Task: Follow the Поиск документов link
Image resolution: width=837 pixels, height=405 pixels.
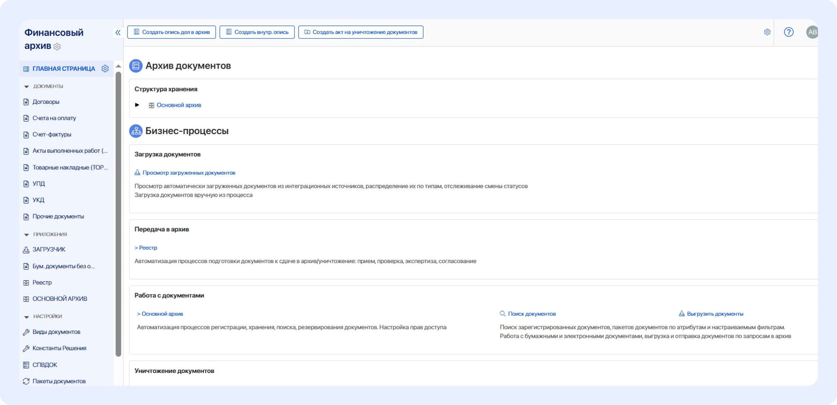Action: click(531, 314)
